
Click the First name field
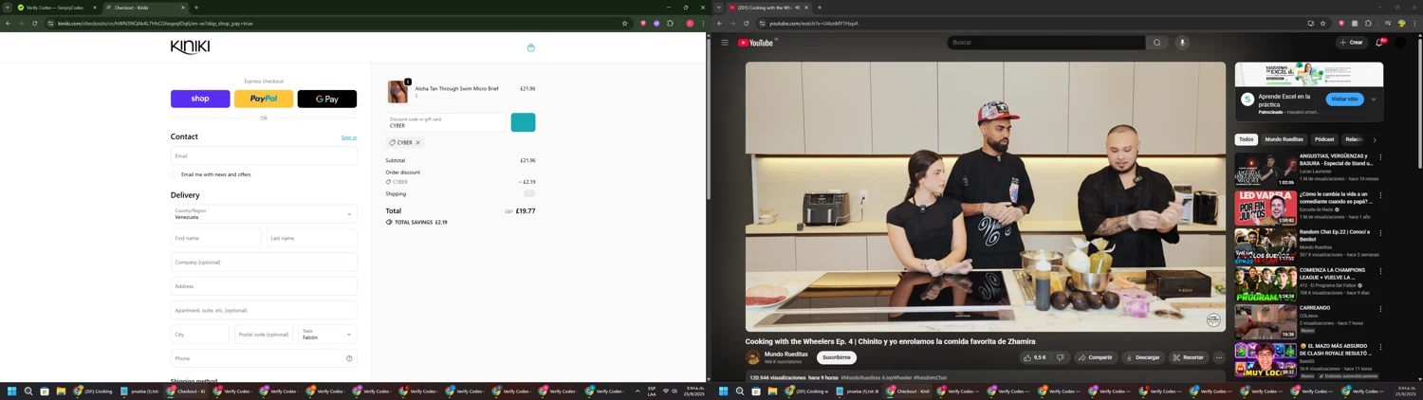click(x=215, y=238)
